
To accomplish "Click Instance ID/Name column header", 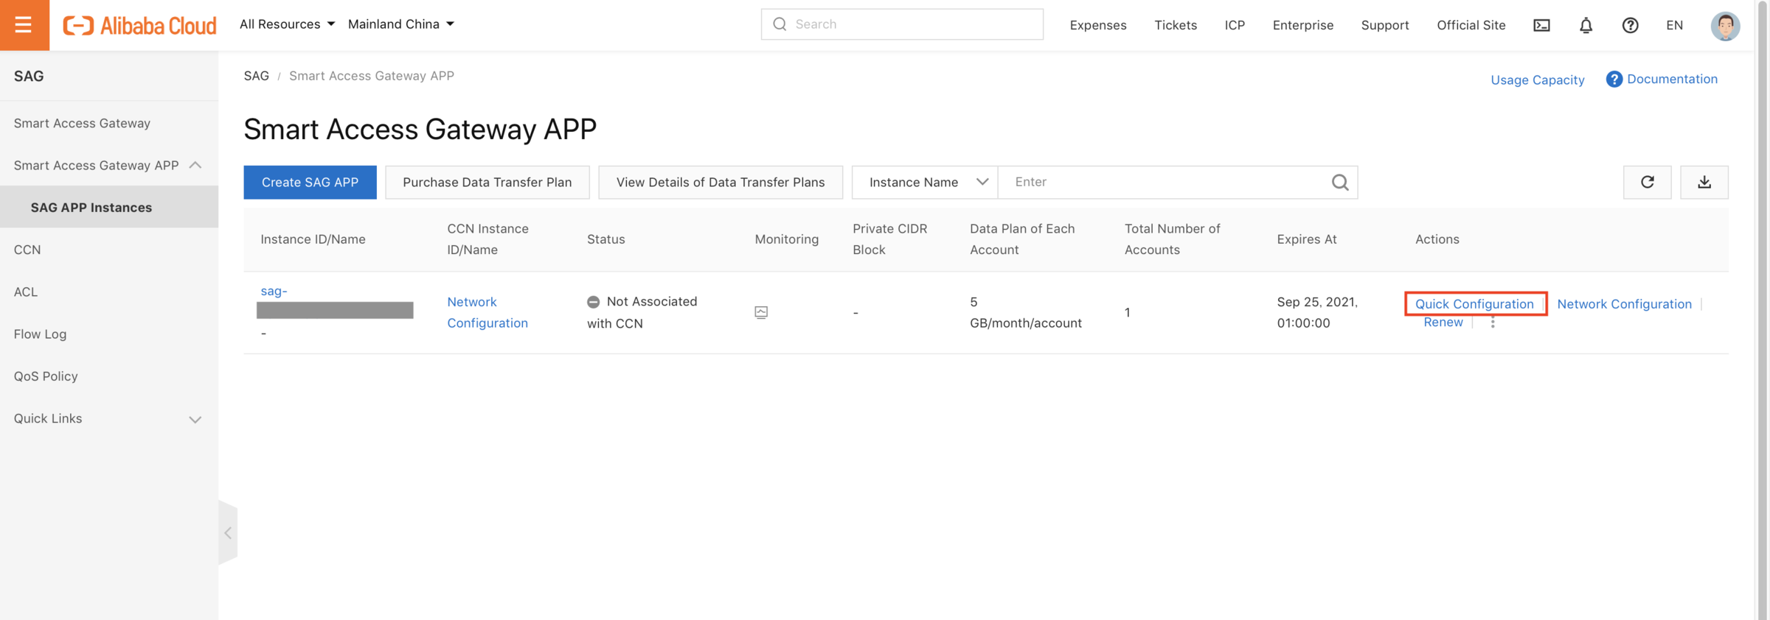I will point(313,239).
